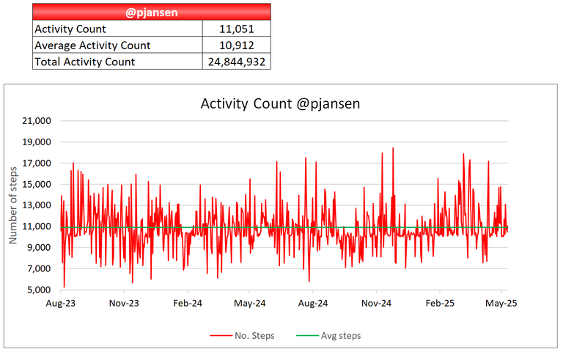Screen dimensions: 563x352
Task: Click the May-24 horizontal axis label
Action: coord(249,303)
